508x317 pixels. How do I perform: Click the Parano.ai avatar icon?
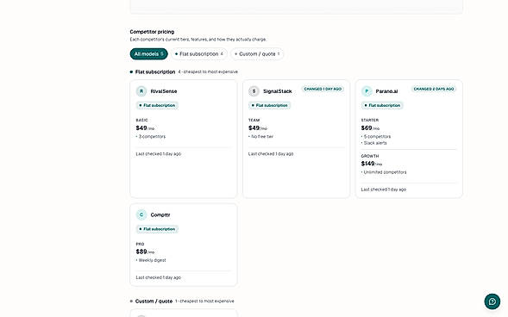coord(367,91)
